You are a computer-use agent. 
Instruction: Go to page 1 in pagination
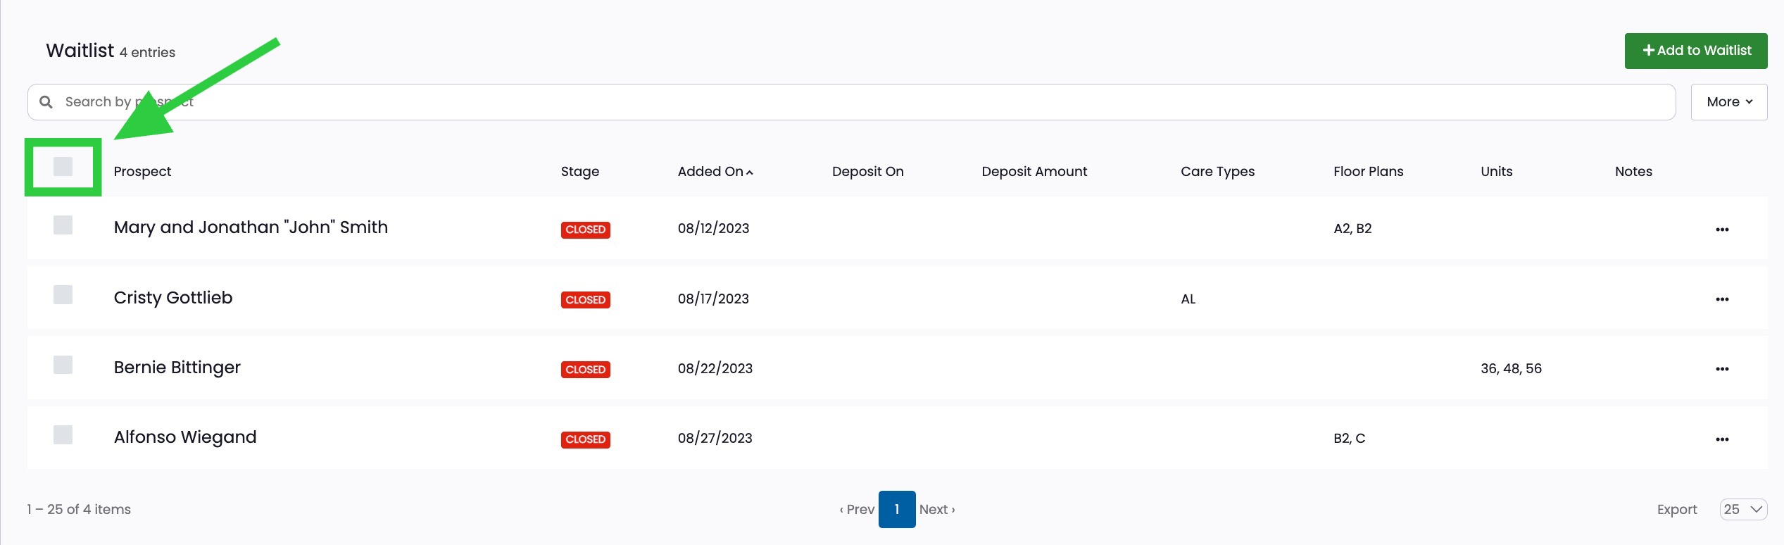click(x=897, y=509)
